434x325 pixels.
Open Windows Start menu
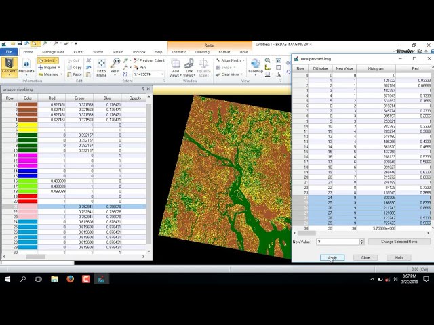tap(7, 279)
